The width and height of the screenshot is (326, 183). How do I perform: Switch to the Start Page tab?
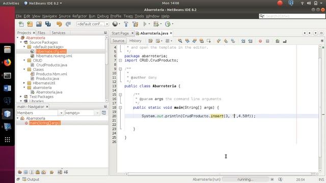point(120,33)
